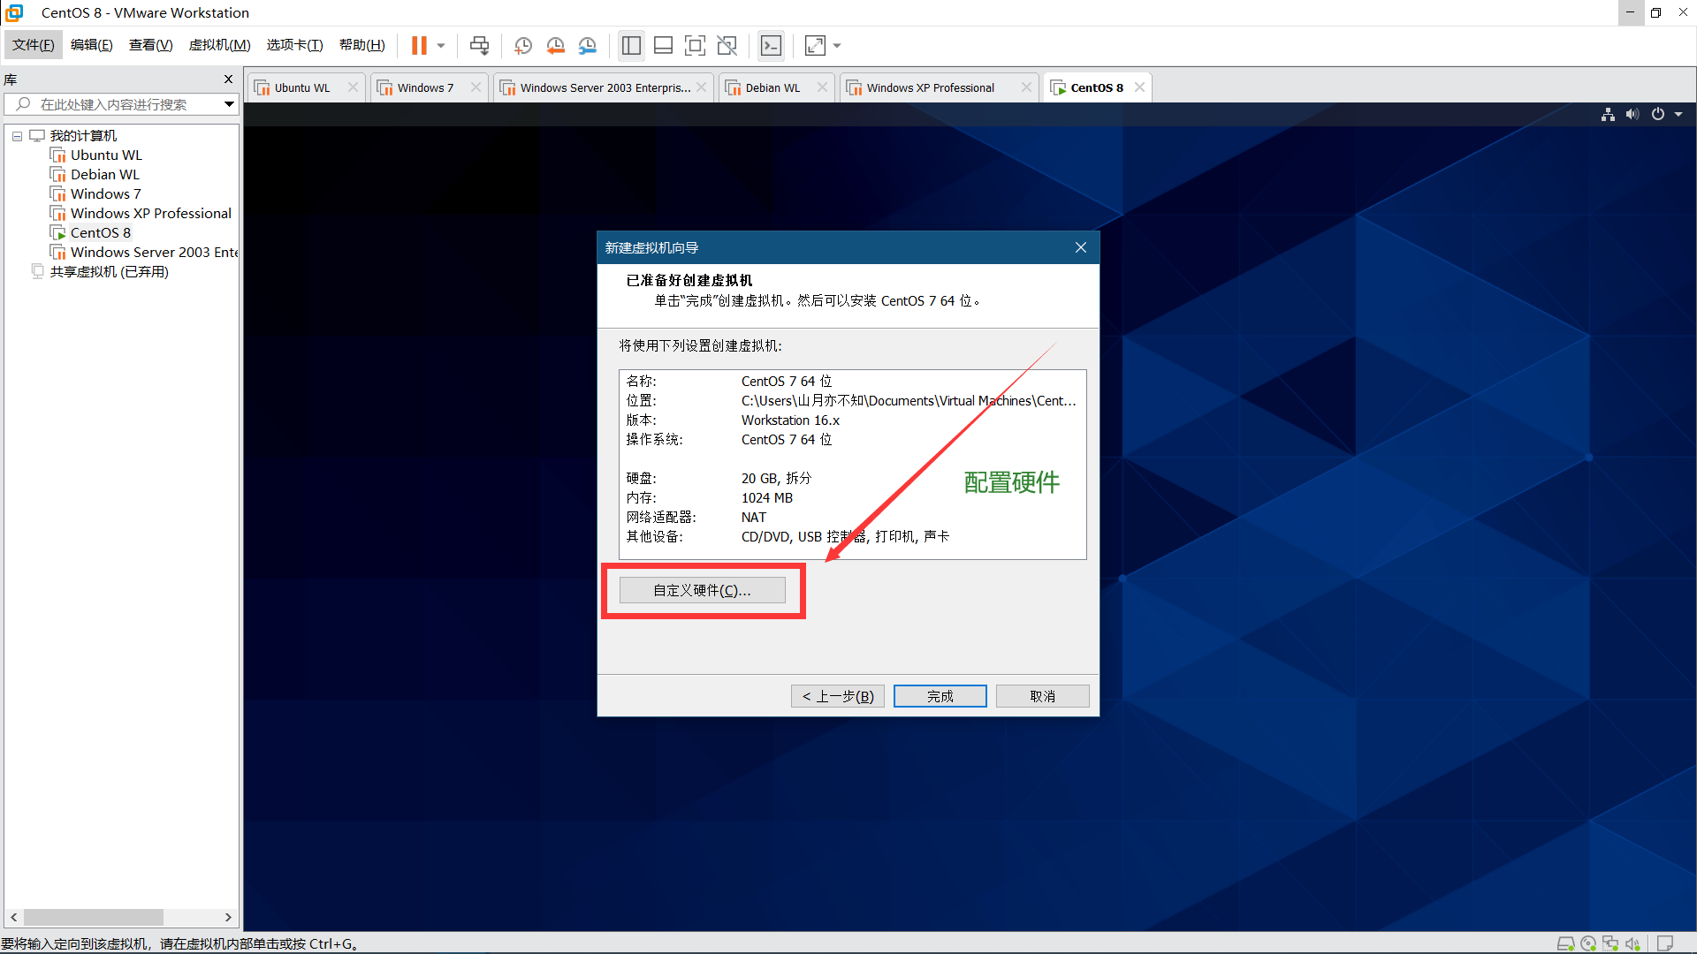Select the CentOS 8 tab

point(1096,87)
